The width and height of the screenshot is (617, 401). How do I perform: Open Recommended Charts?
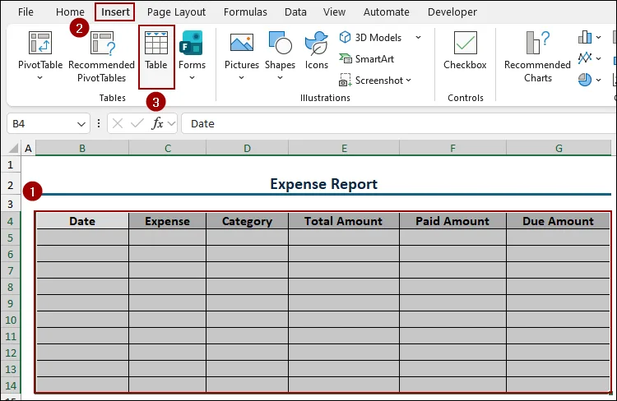point(537,57)
